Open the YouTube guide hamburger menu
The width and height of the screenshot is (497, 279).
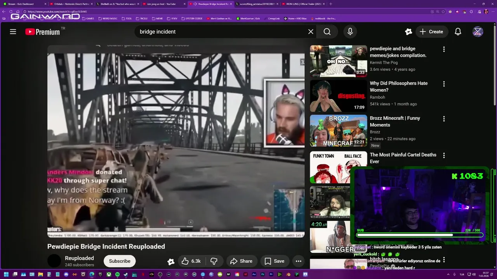tap(13, 32)
